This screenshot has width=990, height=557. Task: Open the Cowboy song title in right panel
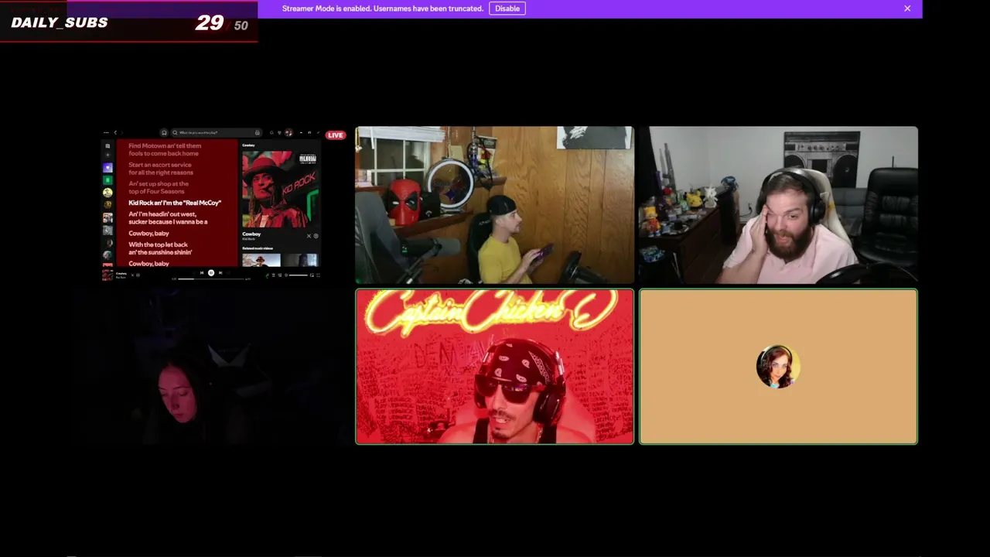(x=251, y=234)
